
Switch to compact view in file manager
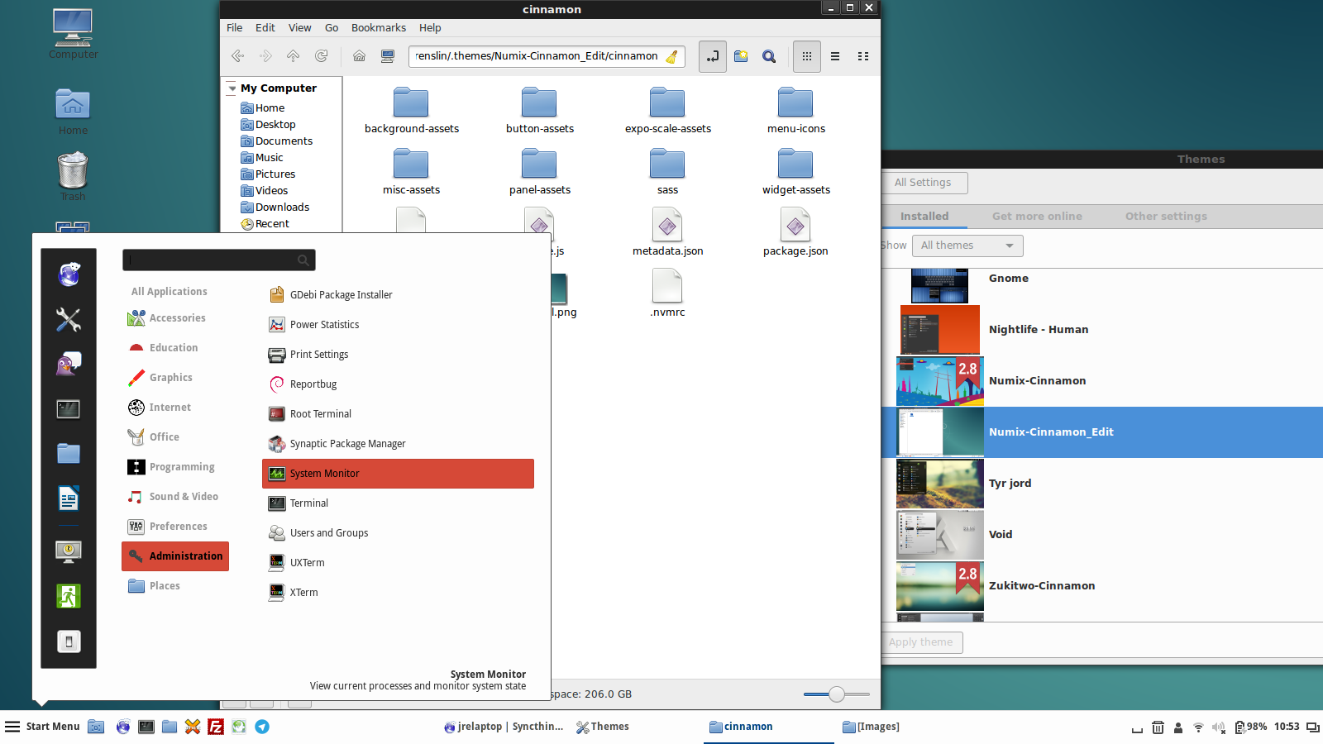coord(863,56)
